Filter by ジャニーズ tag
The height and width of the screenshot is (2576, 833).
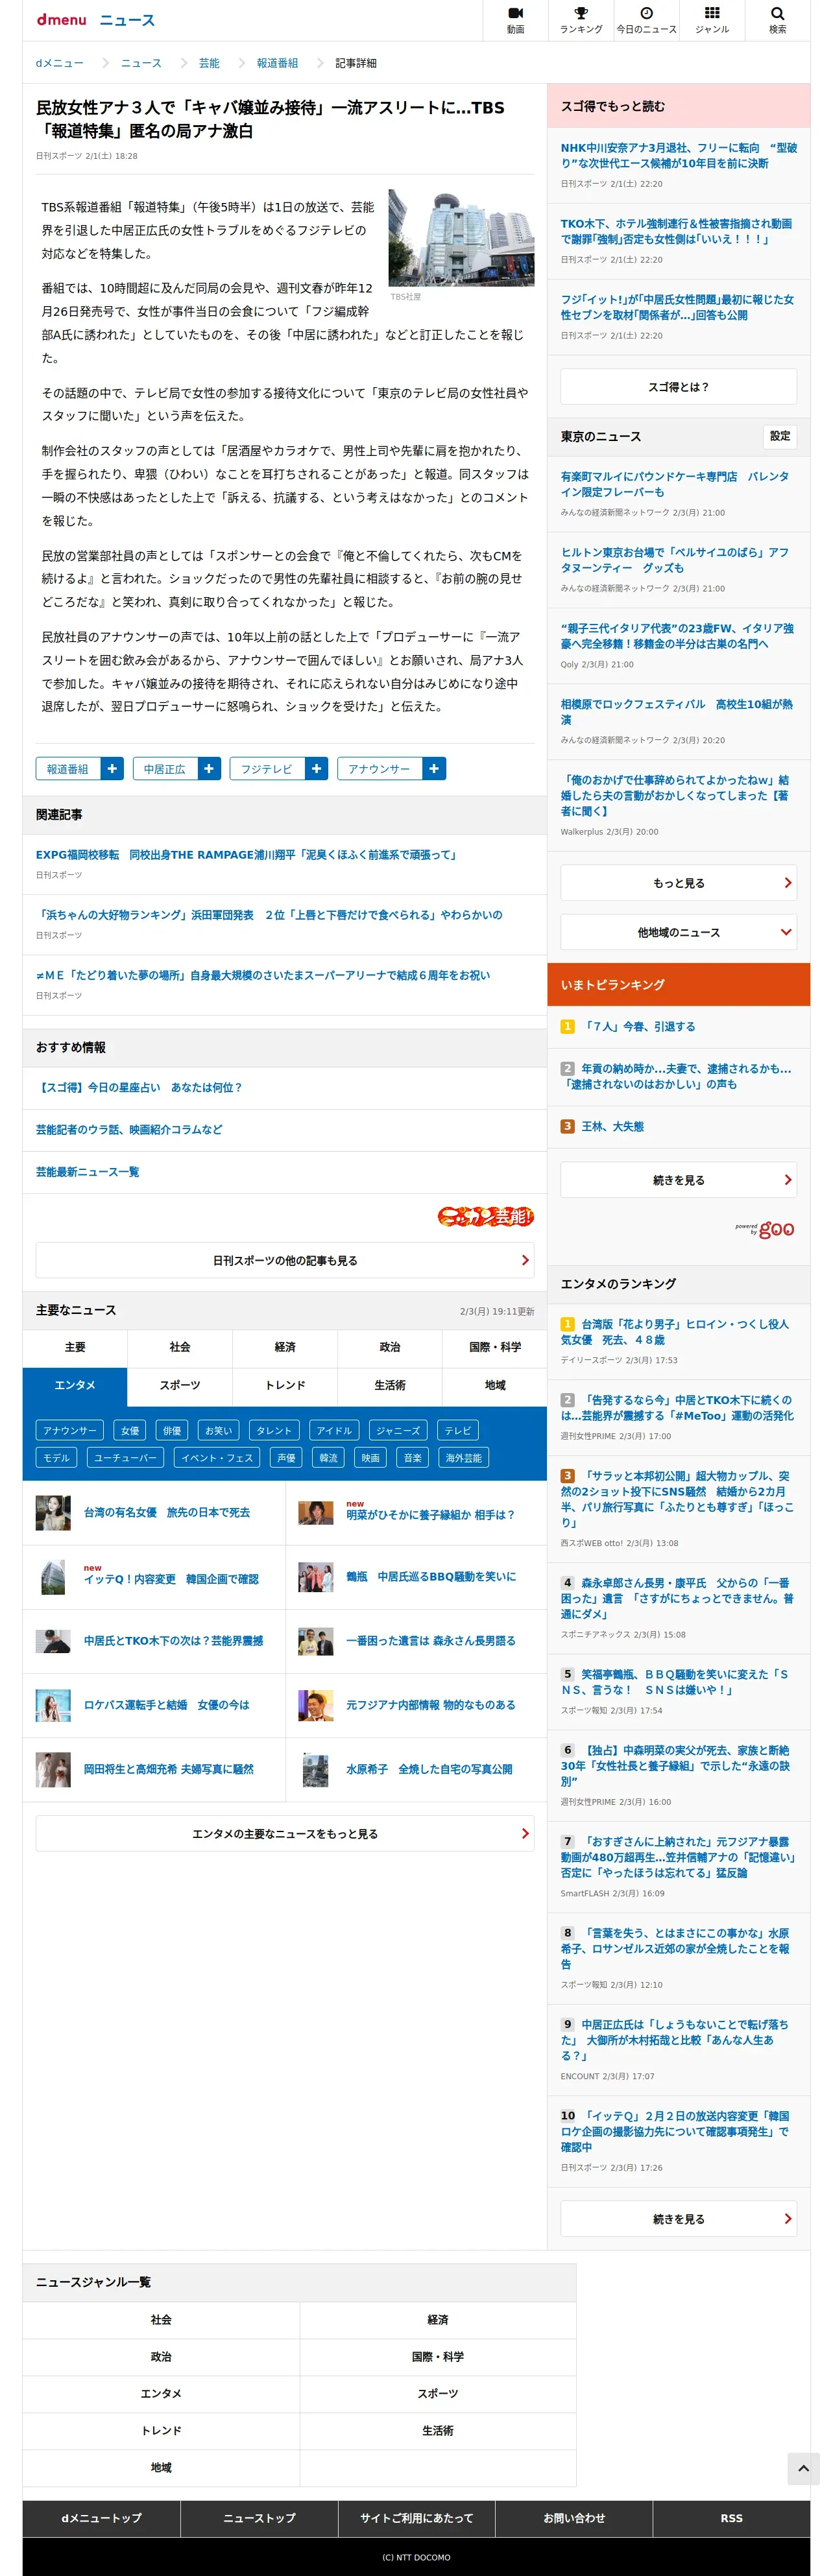point(399,1431)
